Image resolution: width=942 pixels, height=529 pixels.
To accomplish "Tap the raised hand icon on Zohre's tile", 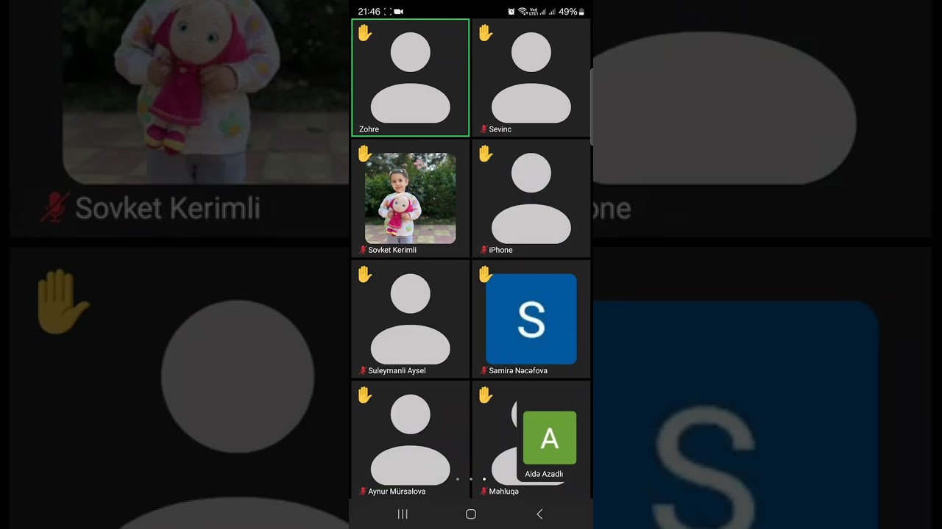I will 364,33.
